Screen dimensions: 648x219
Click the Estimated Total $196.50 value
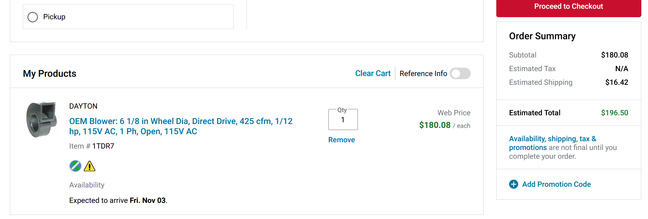[x=614, y=113]
